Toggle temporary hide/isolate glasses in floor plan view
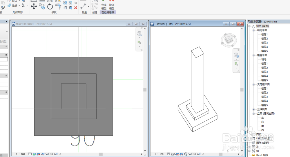The height and width of the screenshot is (157, 290). (47, 154)
